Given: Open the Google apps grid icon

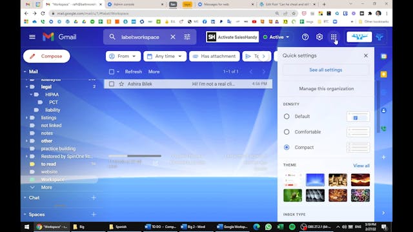Looking at the screenshot, I should point(334,37).
